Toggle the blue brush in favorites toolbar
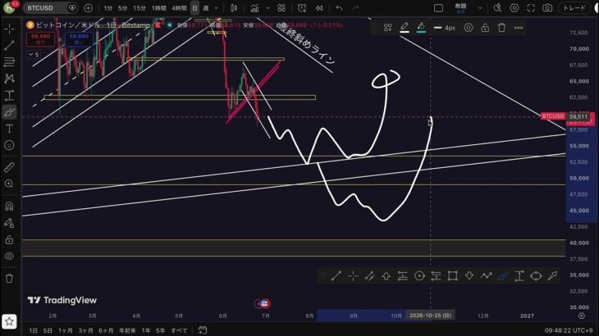 [x=503, y=275]
